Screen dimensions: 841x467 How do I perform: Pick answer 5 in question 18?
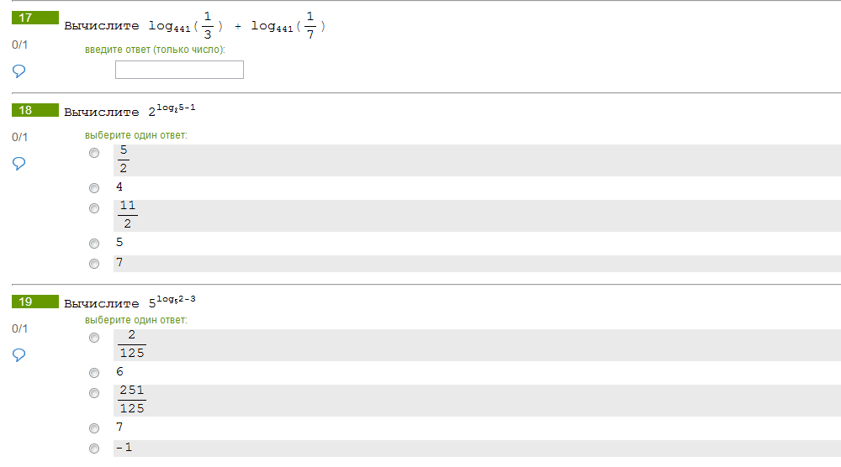point(94,244)
